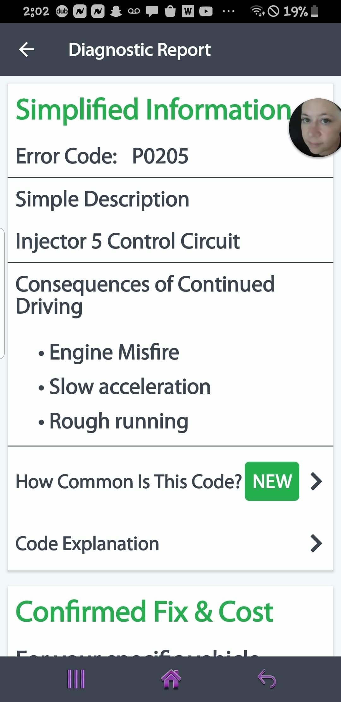Tap the dub notification icon
The image size is (341, 702).
tap(62, 12)
